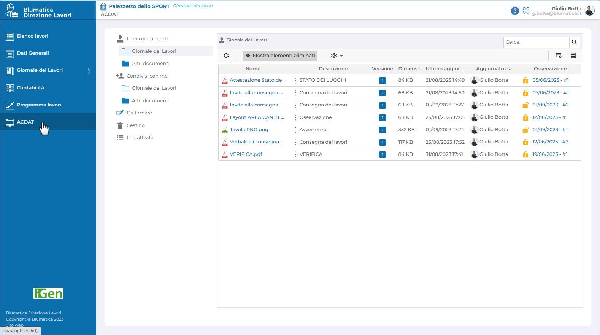Open three-dot menu for Layout AREA CANTIERE

(x=295, y=117)
